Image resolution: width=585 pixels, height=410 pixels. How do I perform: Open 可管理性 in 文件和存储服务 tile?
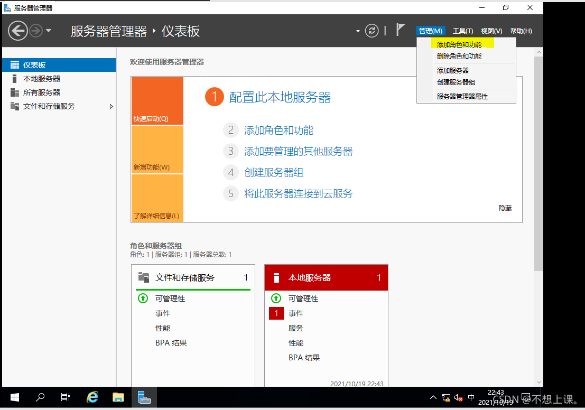tap(170, 299)
